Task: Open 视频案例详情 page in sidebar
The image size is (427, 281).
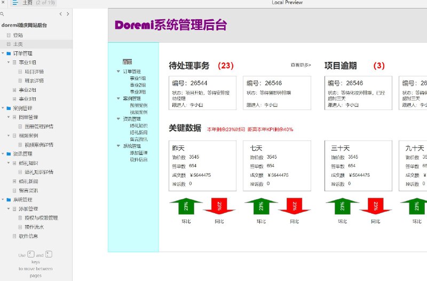Action: tap(39, 145)
